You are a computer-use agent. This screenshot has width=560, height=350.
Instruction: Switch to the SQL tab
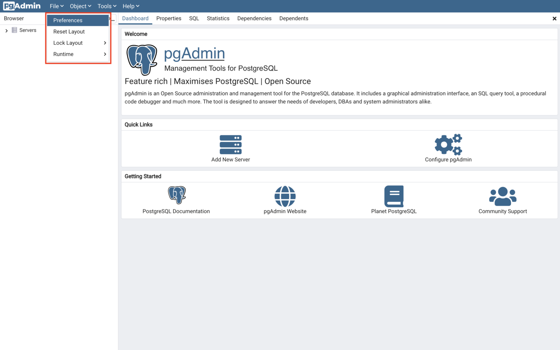point(194,19)
